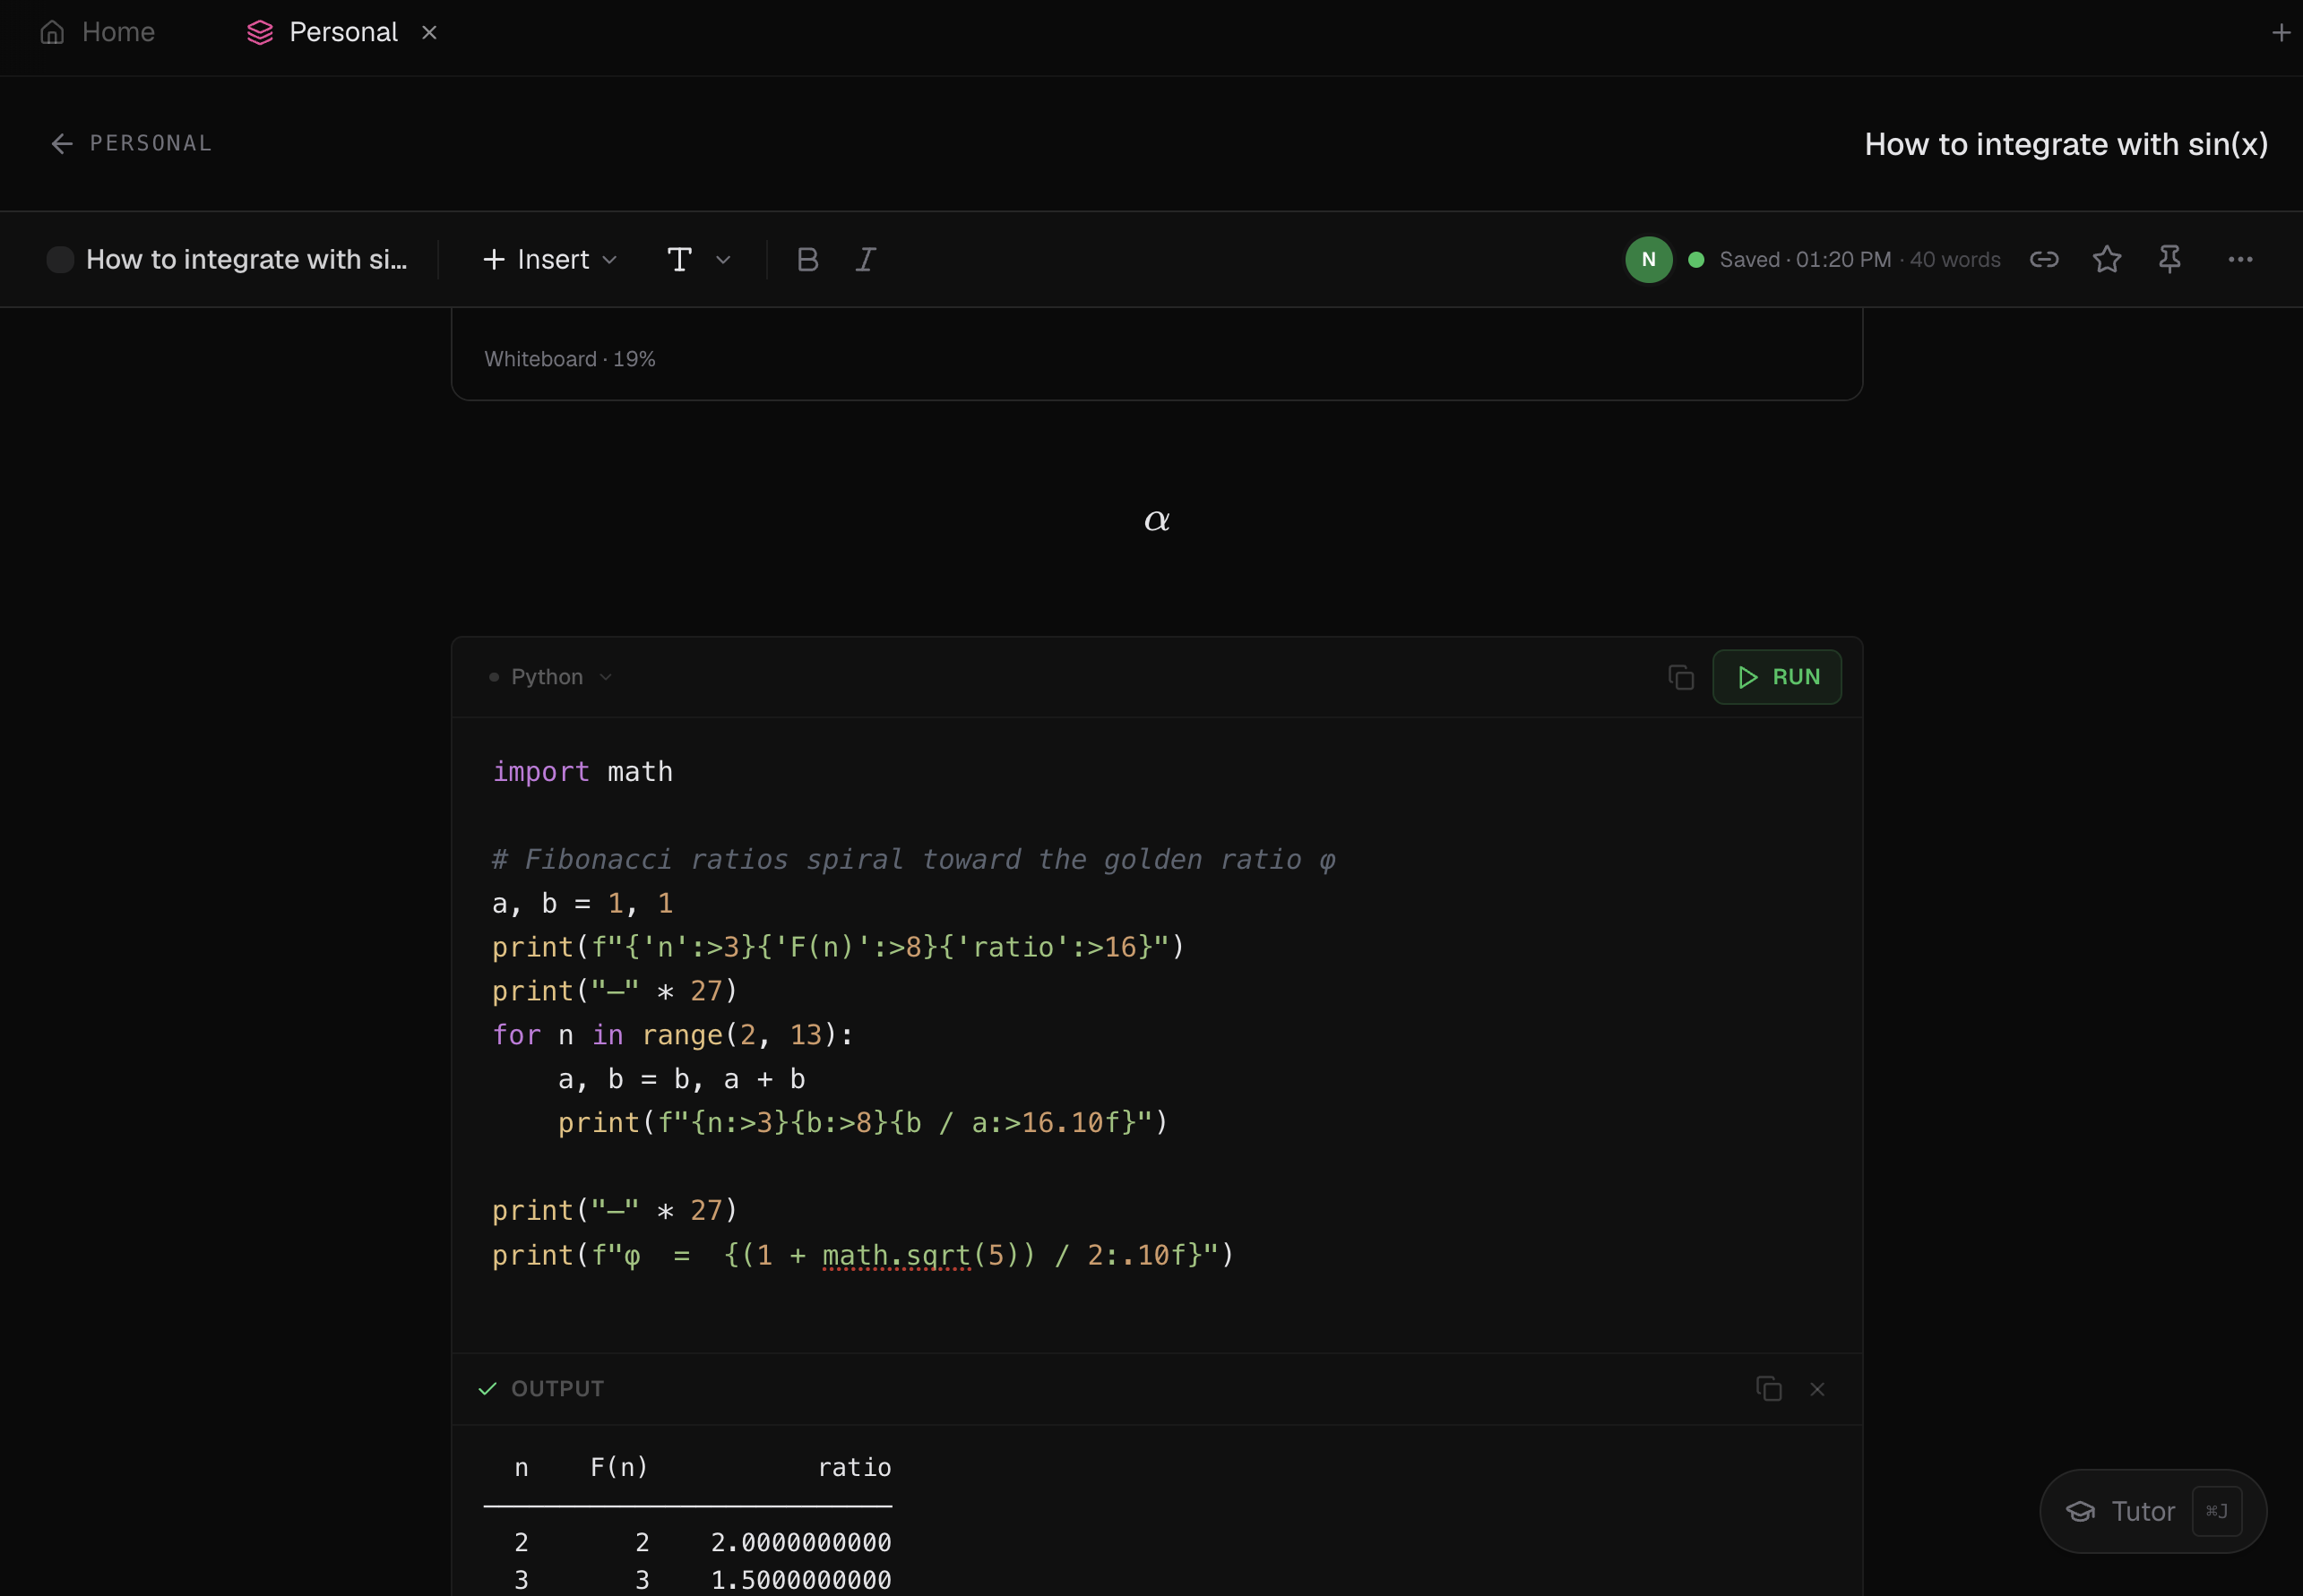Copy note link icon
This screenshot has width=2303, height=1596.
pyautogui.click(x=2043, y=259)
